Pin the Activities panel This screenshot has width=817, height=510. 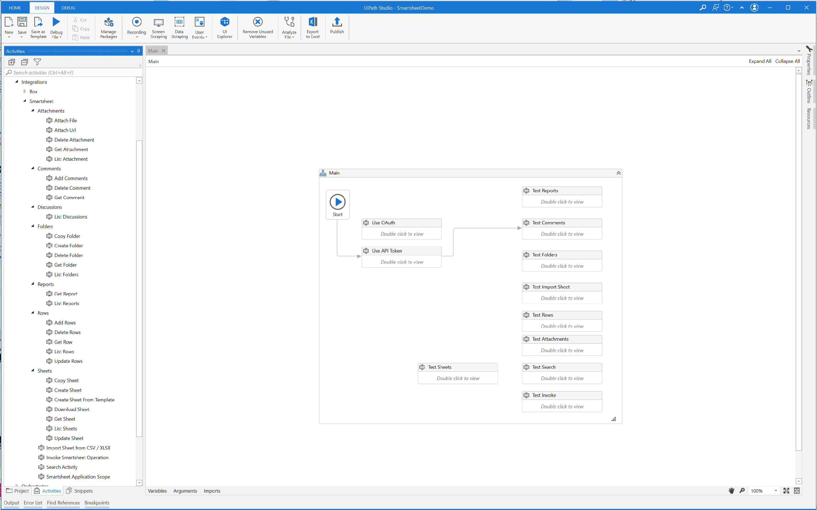tap(138, 51)
